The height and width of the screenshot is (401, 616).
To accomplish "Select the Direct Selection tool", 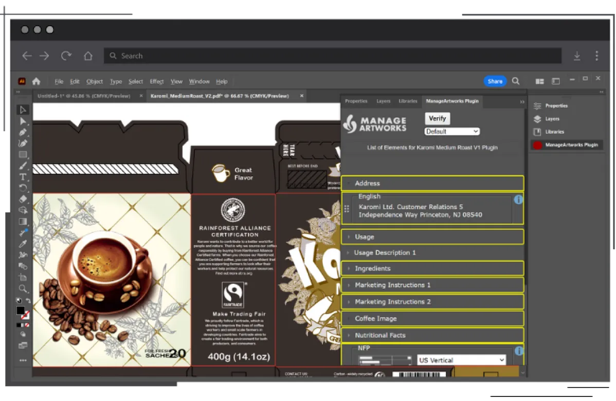I will coord(23,121).
